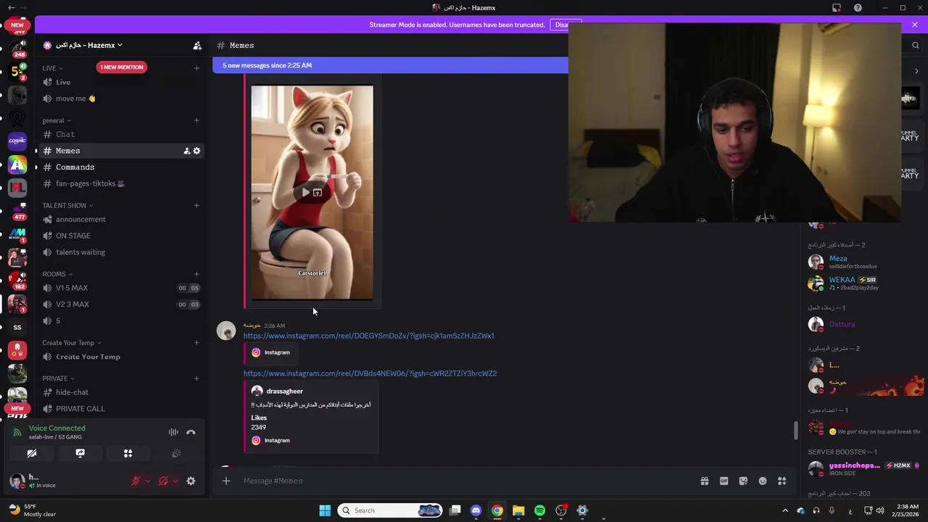The width and height of the screenshot is (928, 522).
Task: Toggle noise suppression waveform icon
Action: coord(173,432)
